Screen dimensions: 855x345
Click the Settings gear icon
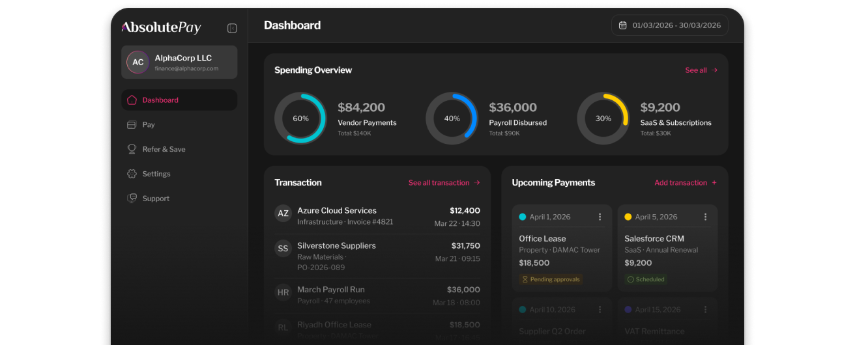point(132,174)
